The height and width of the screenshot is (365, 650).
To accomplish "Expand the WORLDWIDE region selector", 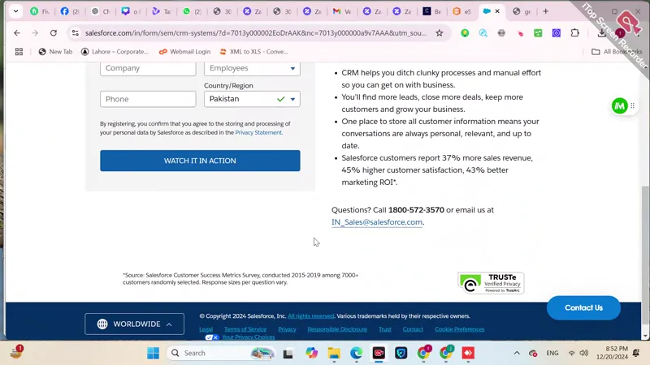I will (134, 324).
